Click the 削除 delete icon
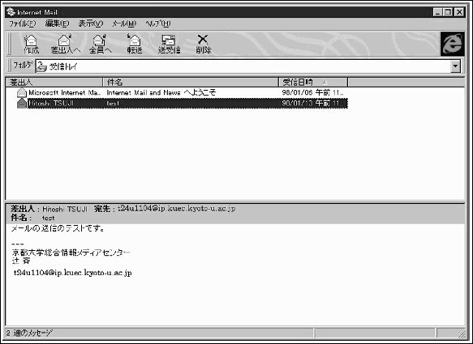The image size is (473, 344). tap(204, 44)
